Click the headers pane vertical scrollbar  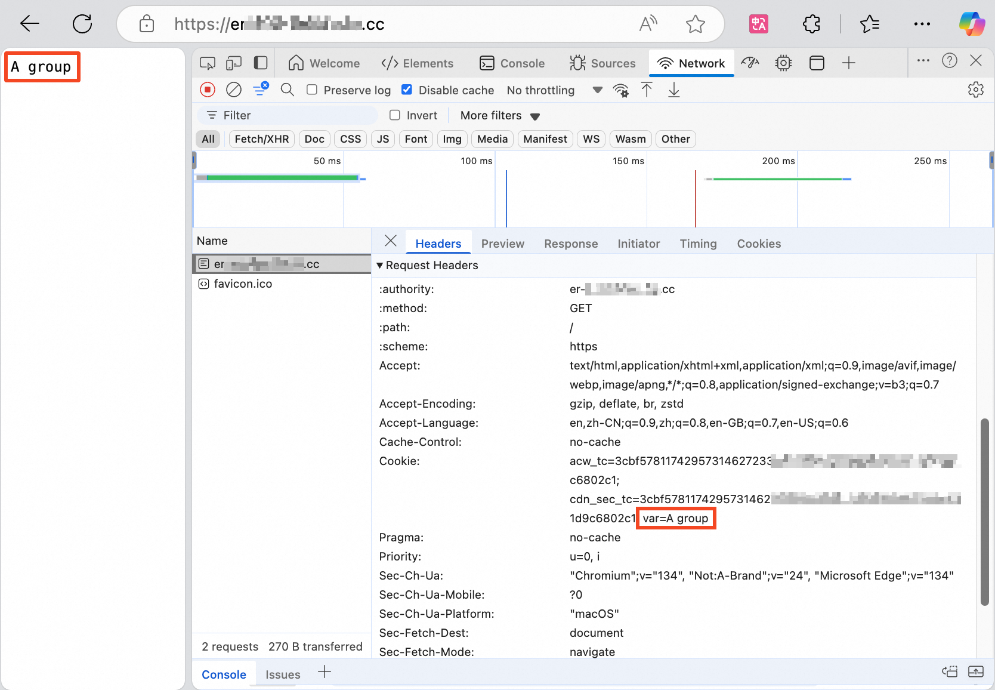[x=985, y=512]
